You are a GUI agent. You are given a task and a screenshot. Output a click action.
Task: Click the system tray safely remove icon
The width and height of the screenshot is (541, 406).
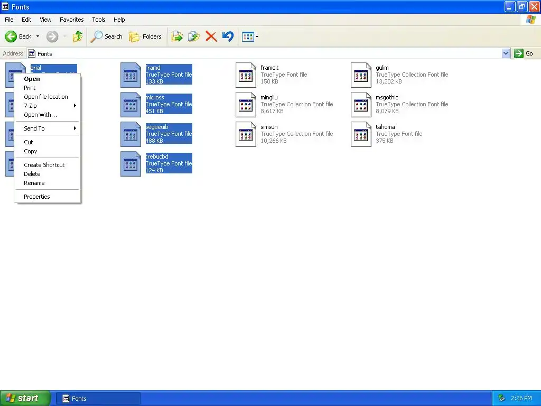coord(502,398)
